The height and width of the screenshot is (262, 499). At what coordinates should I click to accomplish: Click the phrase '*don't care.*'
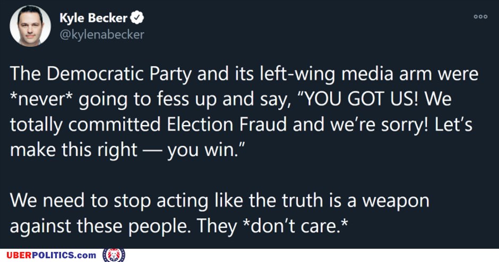295,226
